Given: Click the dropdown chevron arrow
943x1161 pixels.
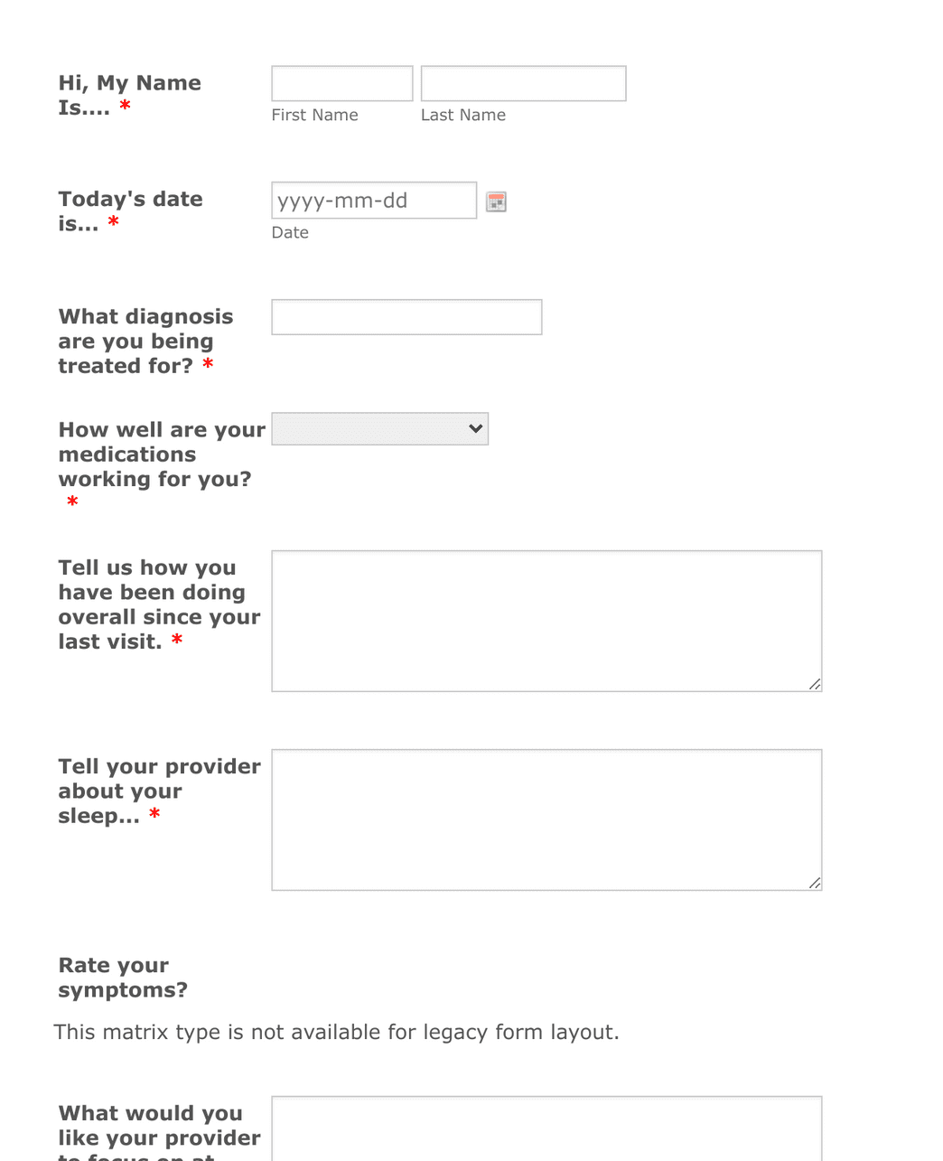Looking at the screenshot, I should tap(473, 428).
